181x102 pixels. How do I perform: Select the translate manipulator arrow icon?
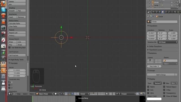click(x=72, y=94)
